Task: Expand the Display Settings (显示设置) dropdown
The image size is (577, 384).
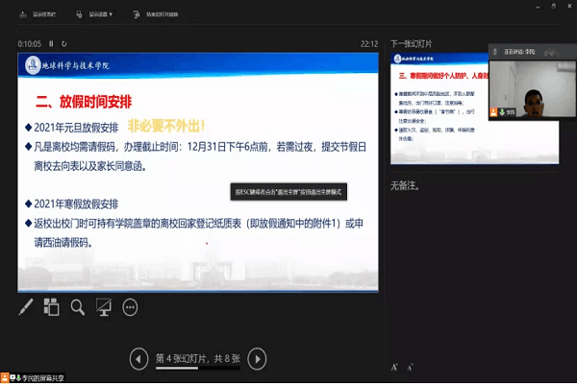Action: click(x=94, y=15)
